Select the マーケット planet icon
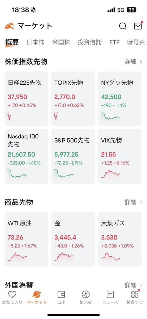Screen dimensions: 147x319 pos(37,294)
